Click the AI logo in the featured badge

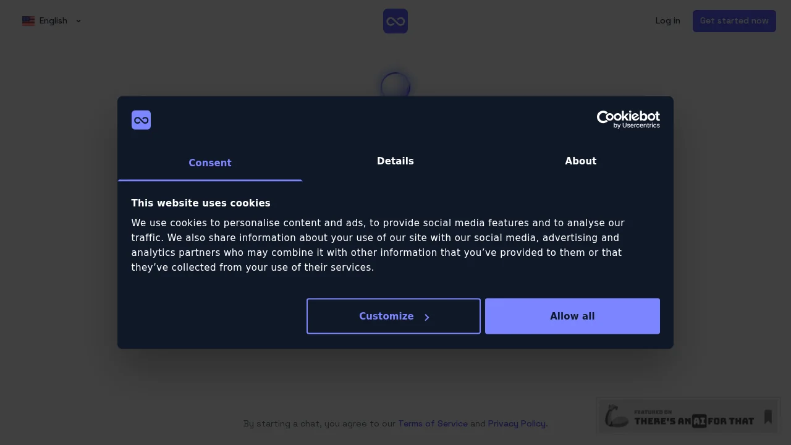(x=701, y=420)
